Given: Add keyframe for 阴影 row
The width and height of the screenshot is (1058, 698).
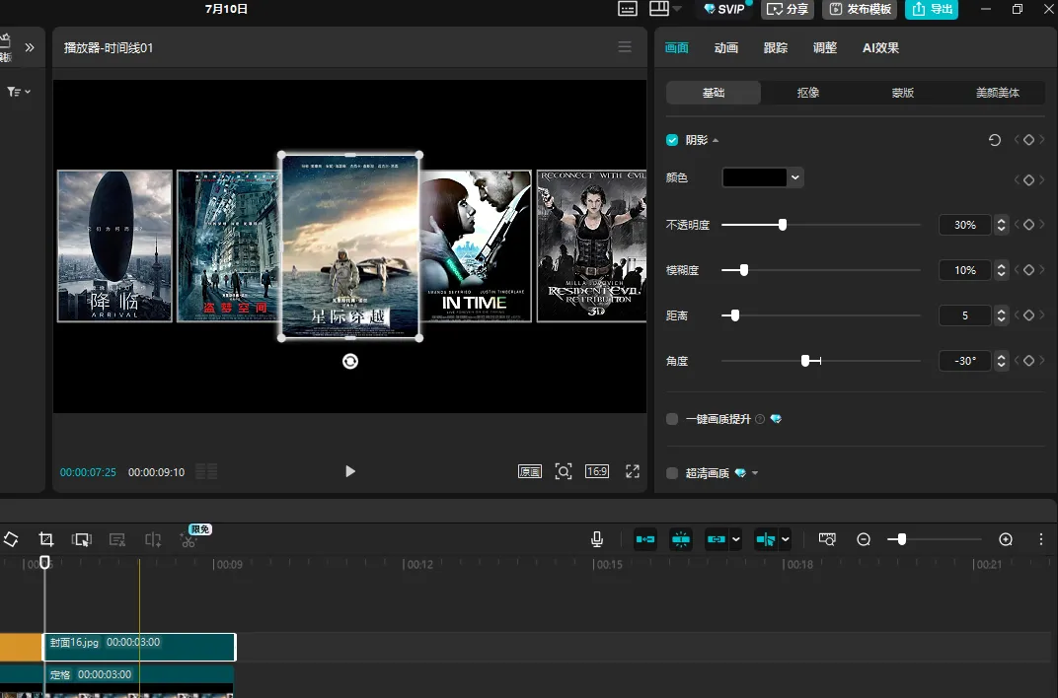Looking at the screenshot, I should point(1028,140).
